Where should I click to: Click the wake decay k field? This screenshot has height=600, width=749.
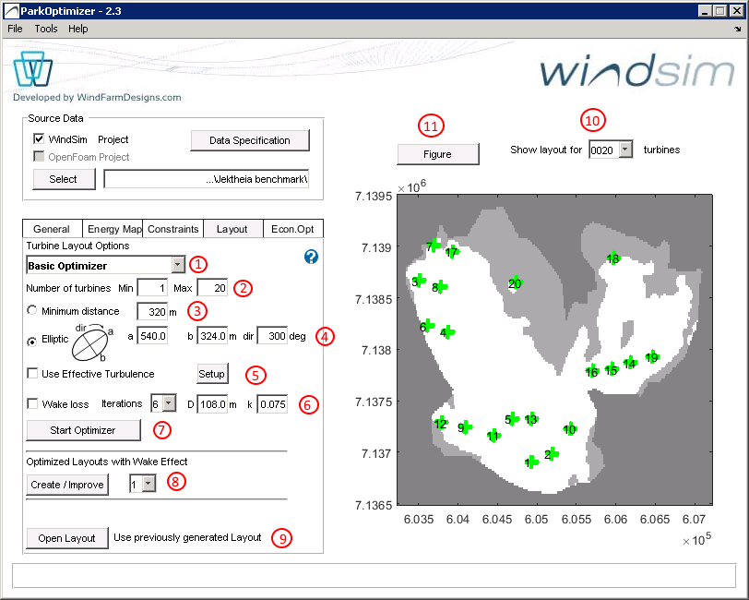point(272,404)
